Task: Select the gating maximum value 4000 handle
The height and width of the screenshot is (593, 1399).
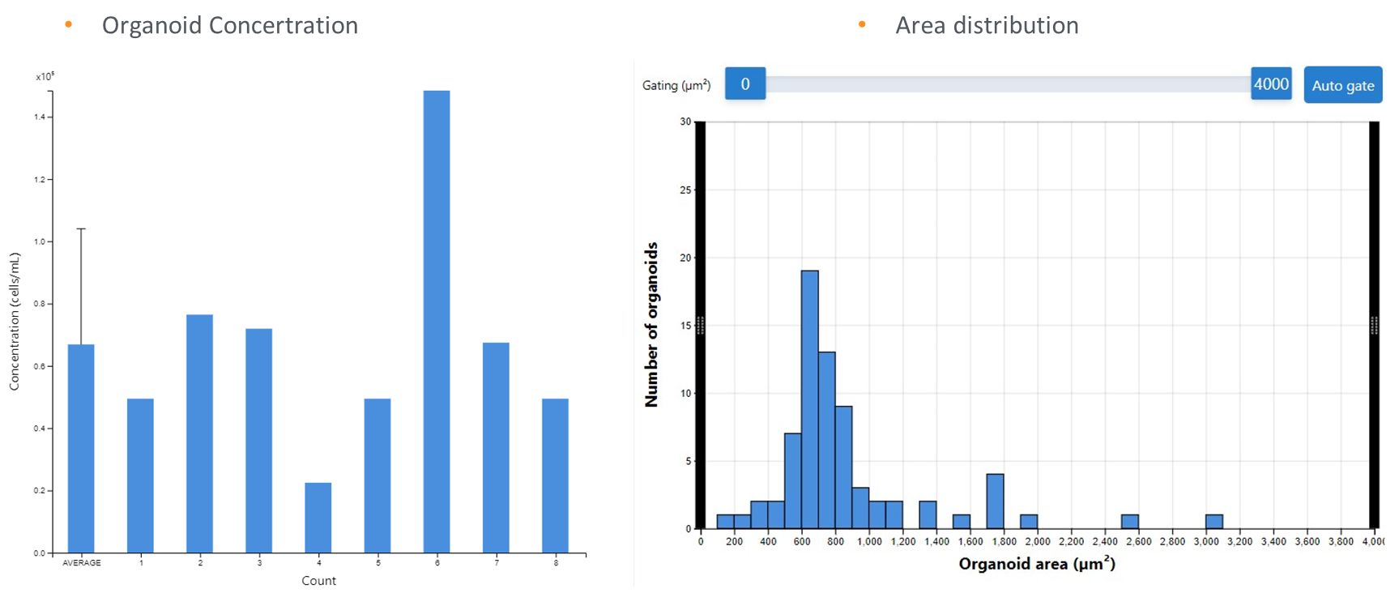Action: tap(1271, 83)
